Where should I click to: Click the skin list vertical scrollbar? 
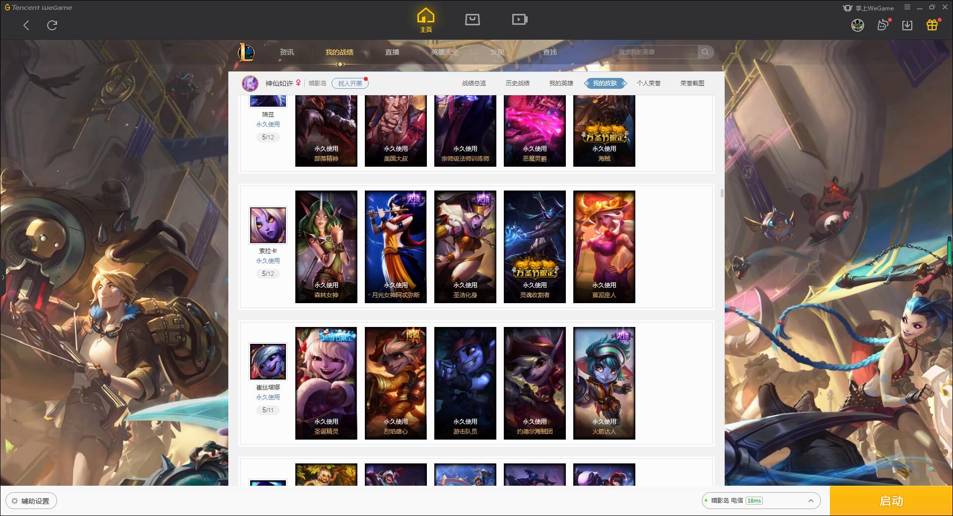[x=722, y=193]
